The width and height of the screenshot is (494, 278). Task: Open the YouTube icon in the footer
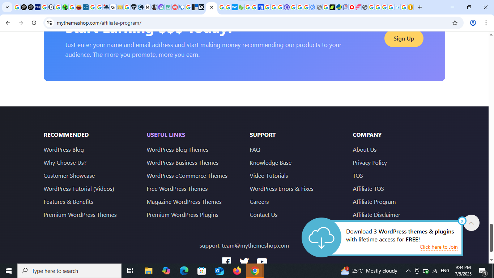tap(262, 261)
